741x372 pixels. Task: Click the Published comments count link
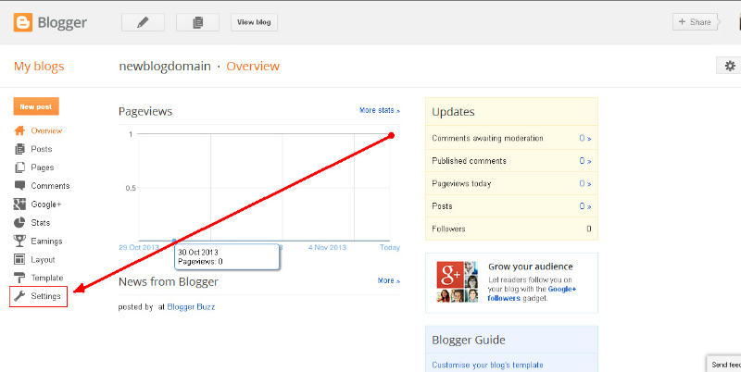[585, 161]
